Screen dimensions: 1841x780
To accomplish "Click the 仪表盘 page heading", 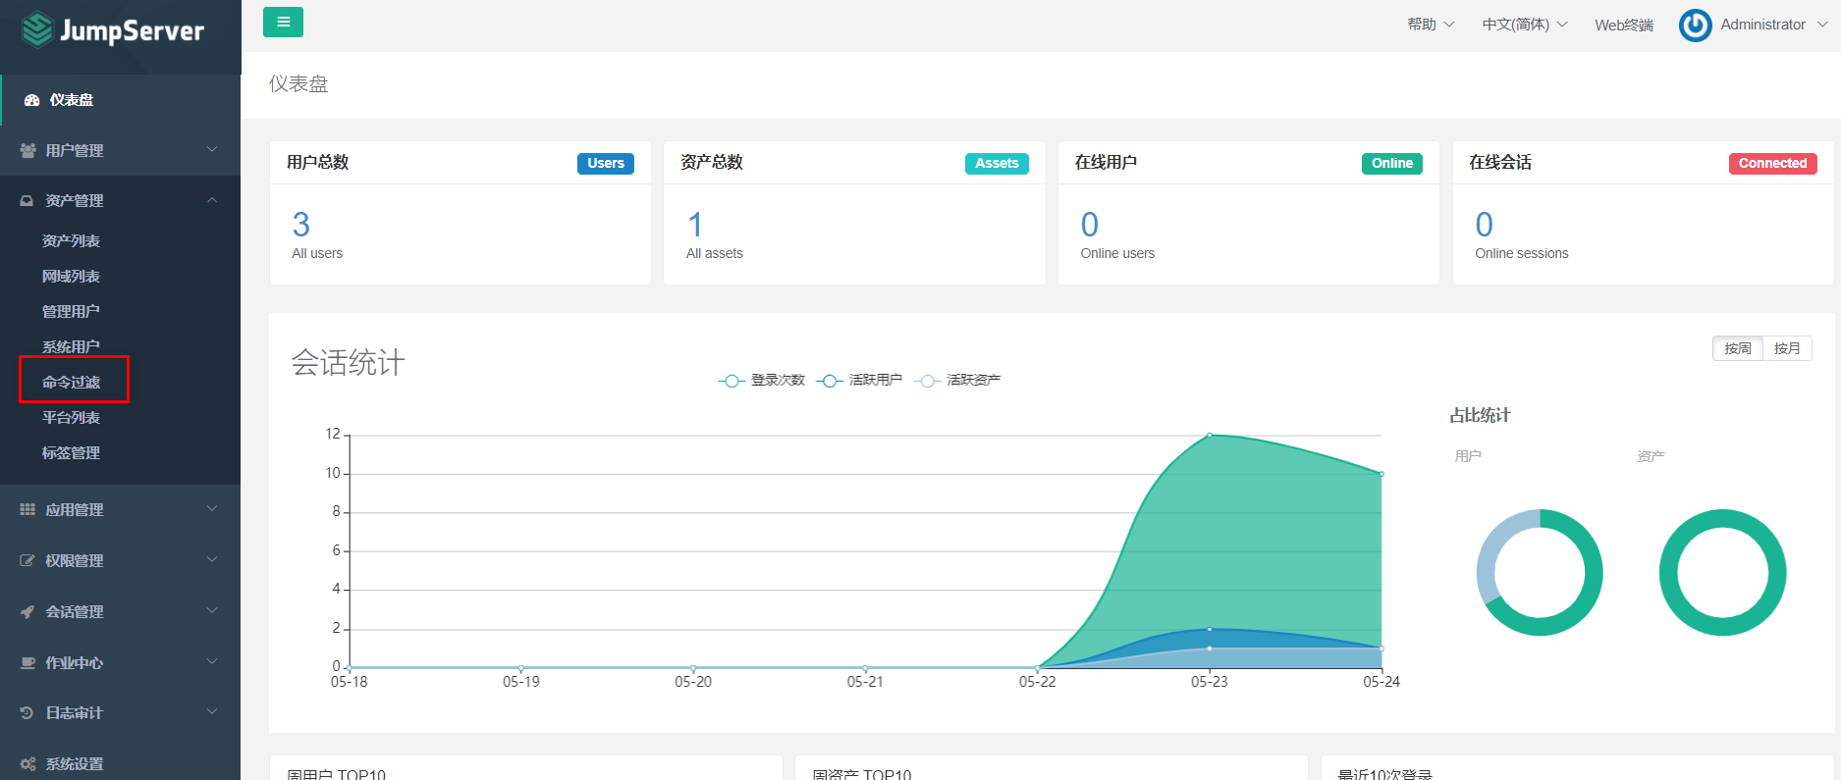I will [x=298, y=84].
